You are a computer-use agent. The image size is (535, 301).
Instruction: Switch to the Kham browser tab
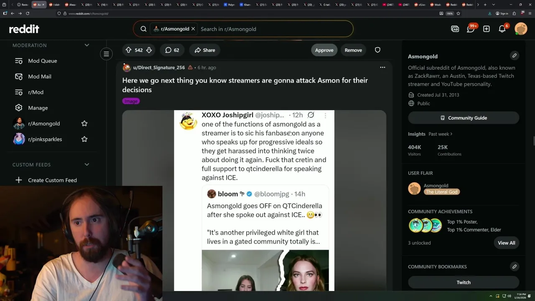click(245, 5)
